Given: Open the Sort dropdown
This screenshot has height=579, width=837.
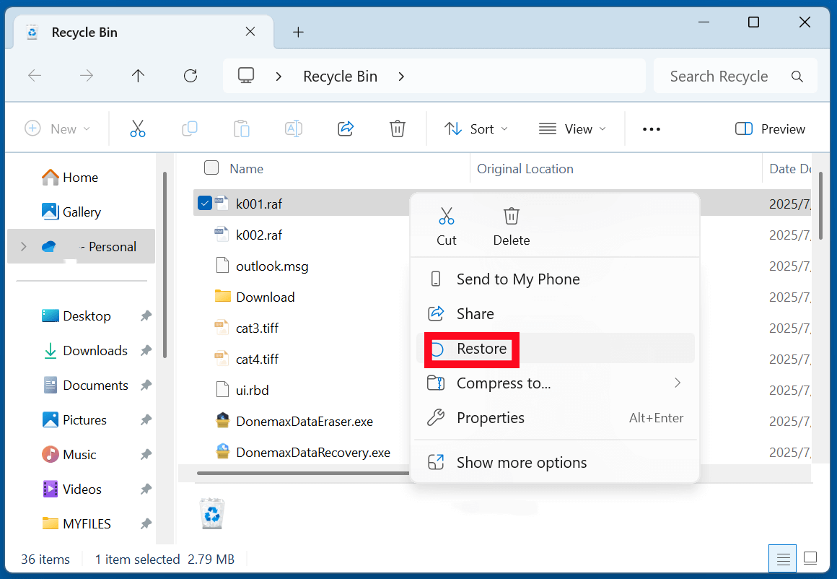Looking at the screenshot, I should point(476,129).
